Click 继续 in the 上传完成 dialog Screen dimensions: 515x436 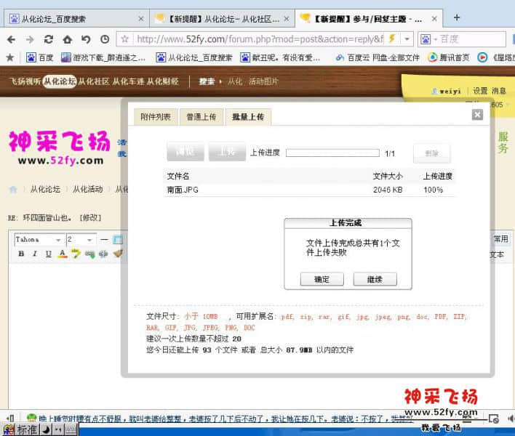375,280
